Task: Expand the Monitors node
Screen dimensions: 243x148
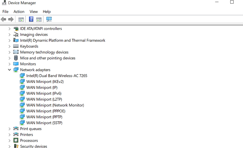Action: coord(9,64)
